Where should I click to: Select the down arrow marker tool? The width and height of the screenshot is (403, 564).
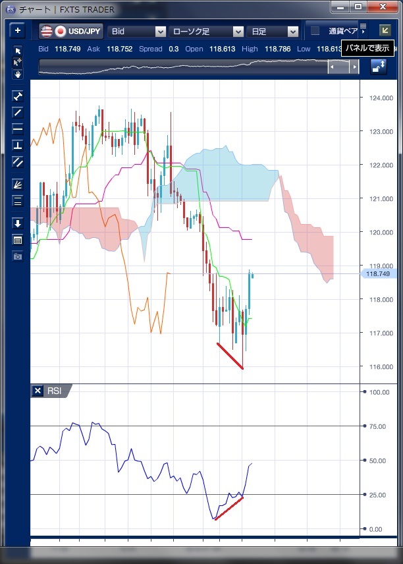18,223
